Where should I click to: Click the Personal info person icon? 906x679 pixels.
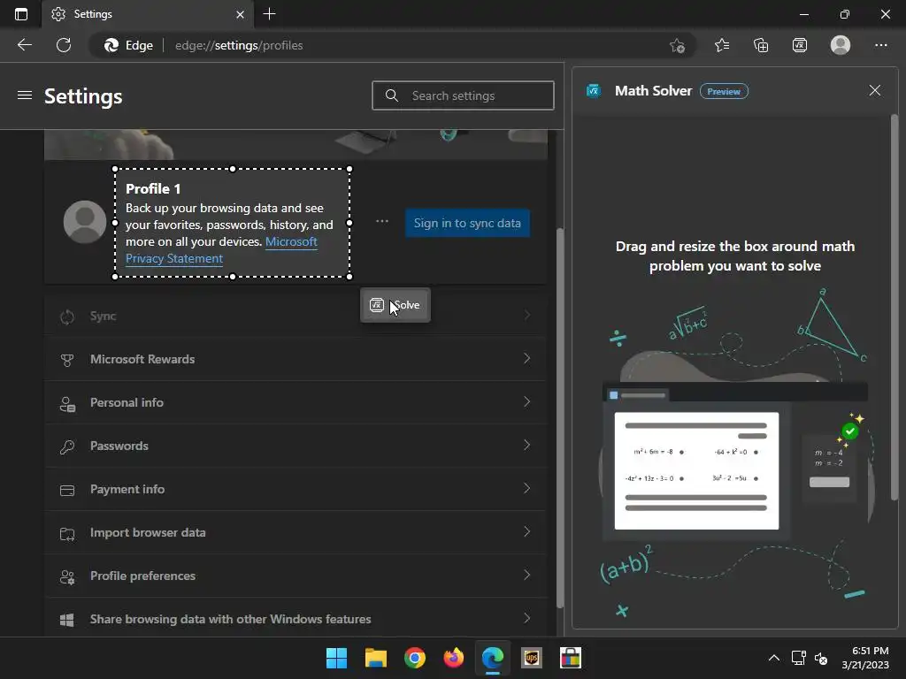coord(67,403)
